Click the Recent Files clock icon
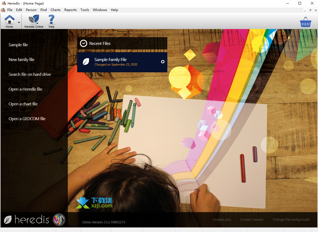The image size is (318, 232). pyautogui.click(x=83, y=43)
